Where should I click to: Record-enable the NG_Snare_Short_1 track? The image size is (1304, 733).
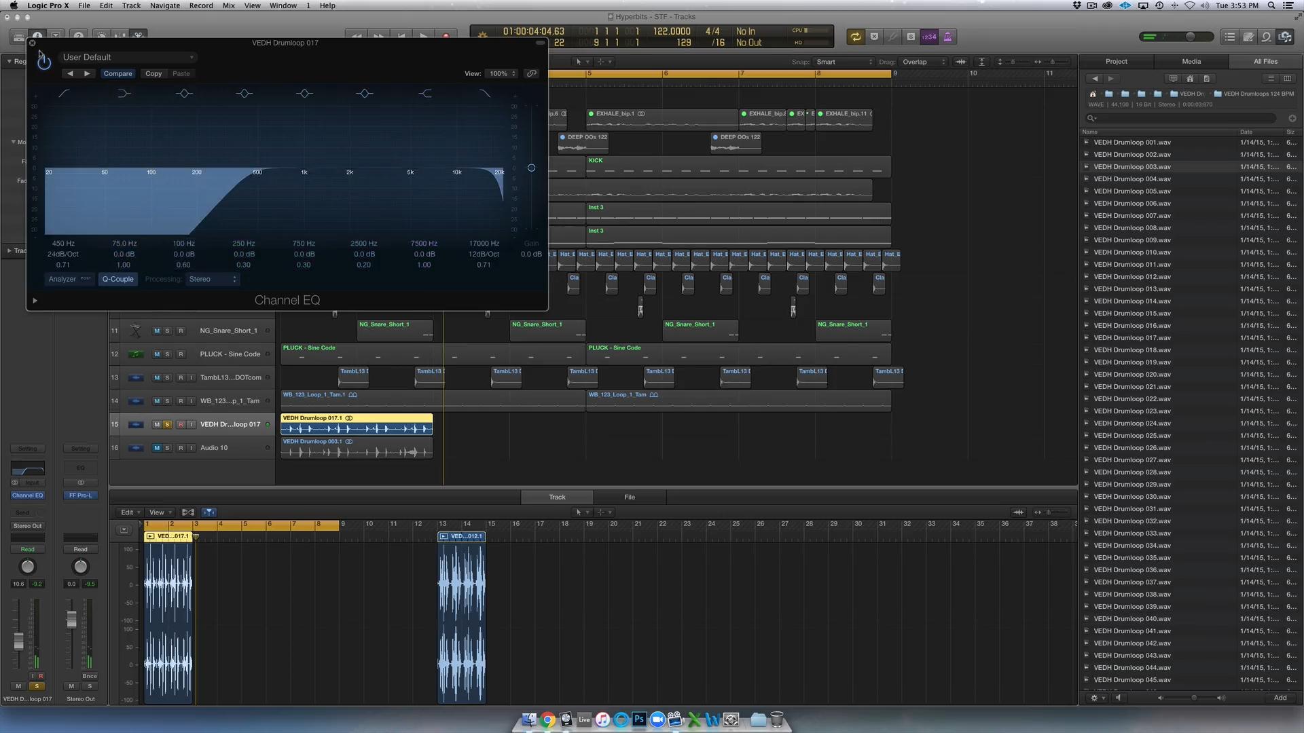181,331
